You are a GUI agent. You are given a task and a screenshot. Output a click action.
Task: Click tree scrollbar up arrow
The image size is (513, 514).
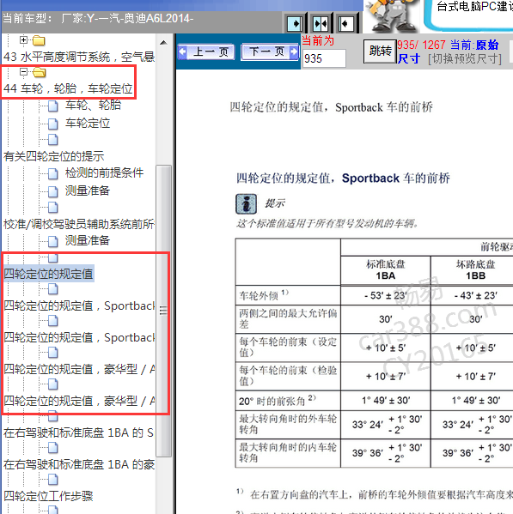coord(163,43)
